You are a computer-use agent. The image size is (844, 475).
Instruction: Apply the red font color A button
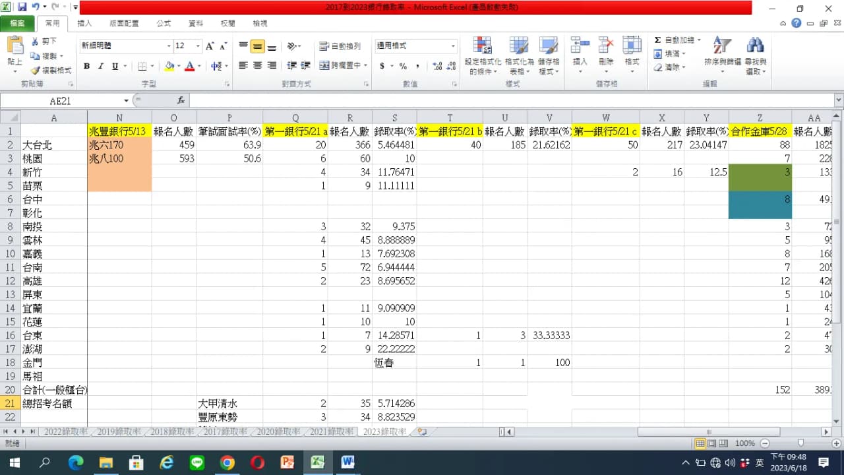coord(190,66)
